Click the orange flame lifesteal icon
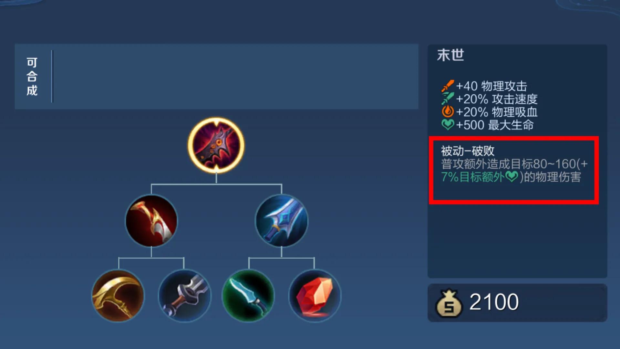620x349 pixels. (x=448, y=111)
